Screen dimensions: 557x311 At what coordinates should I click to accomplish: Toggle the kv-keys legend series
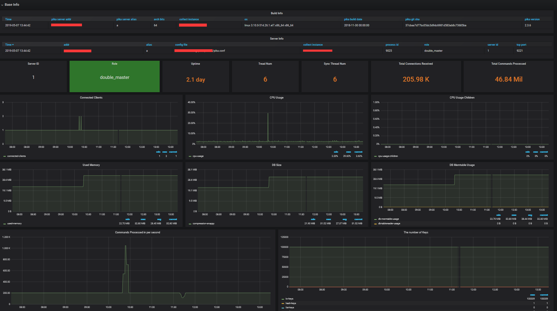click(x=289, y=299)
